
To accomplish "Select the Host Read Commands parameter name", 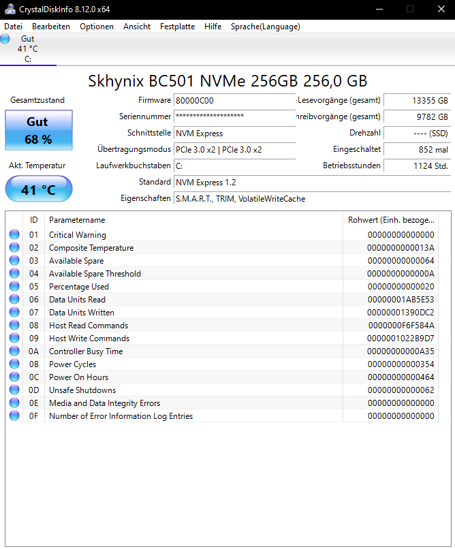I will click(89, 326).
